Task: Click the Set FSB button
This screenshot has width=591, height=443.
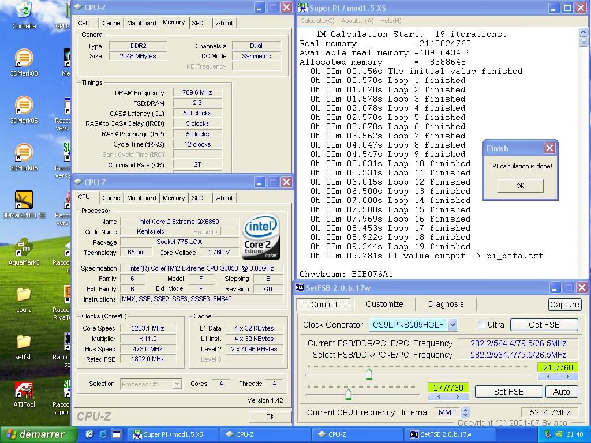Action: coord(509,392)
